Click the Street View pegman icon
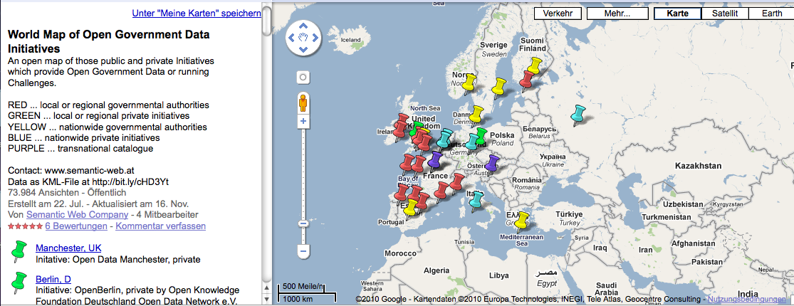 (303, 103)
